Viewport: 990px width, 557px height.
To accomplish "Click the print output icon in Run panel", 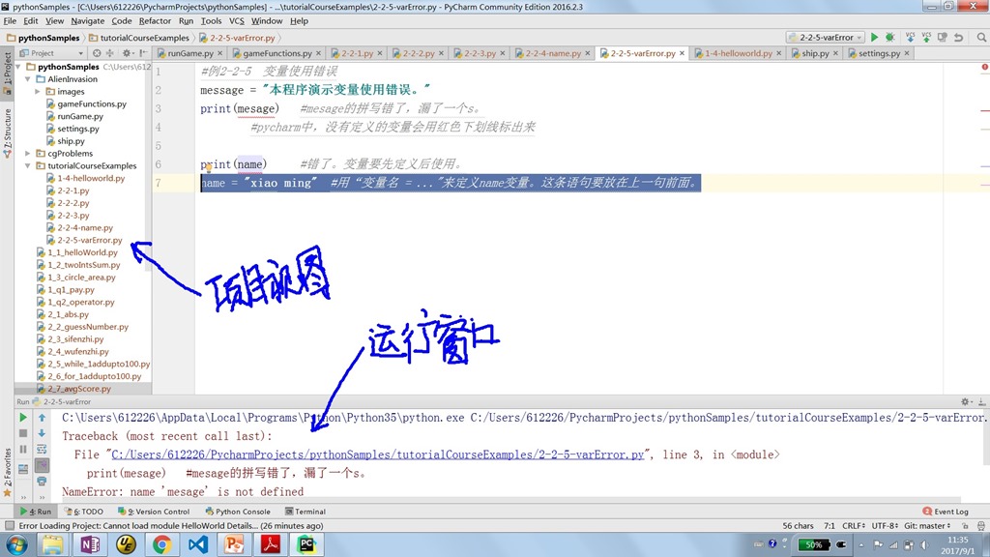I will [42, 481].
